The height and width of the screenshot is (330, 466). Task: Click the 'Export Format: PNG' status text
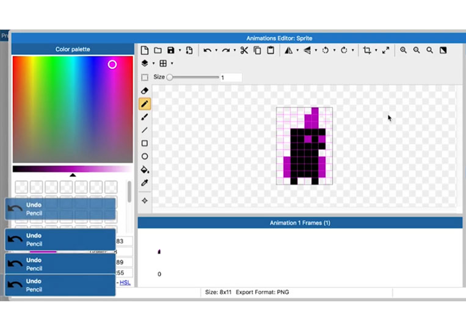tap(263, 292)
